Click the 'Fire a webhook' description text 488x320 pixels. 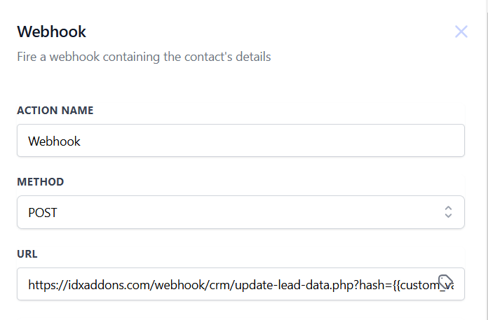click(144, 57)
